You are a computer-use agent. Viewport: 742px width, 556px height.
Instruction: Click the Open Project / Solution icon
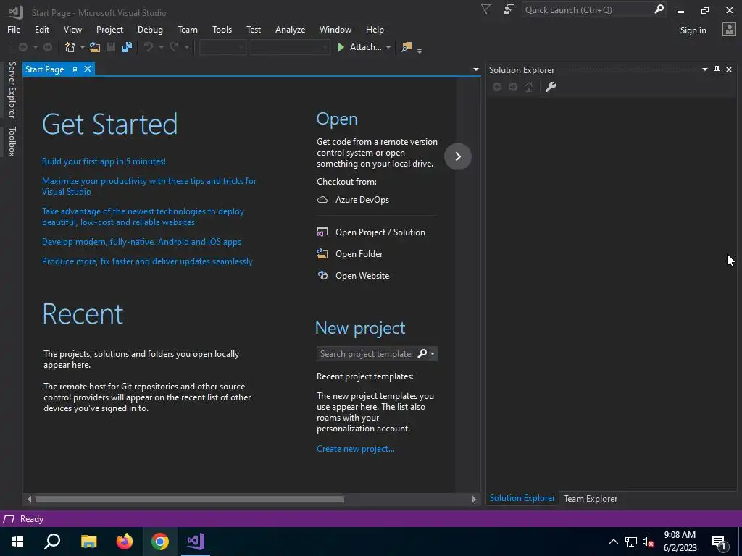click(x=322, y=232)
